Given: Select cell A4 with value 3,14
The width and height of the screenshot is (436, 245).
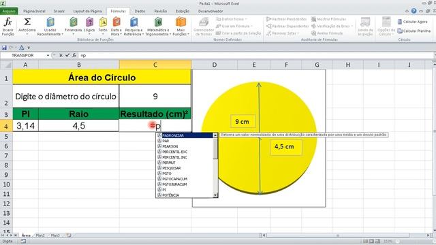Looking at the screenshot, I should [x=26, y=126].
